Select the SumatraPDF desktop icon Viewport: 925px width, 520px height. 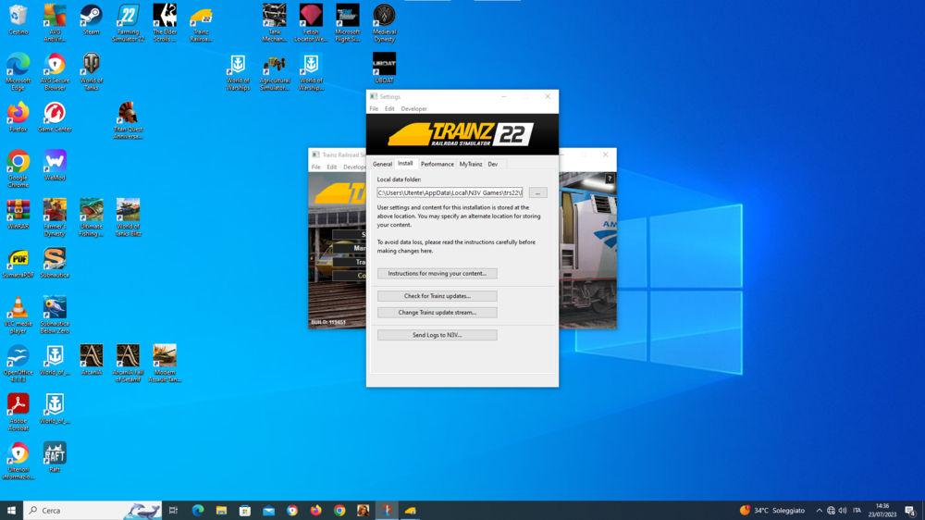18,264
